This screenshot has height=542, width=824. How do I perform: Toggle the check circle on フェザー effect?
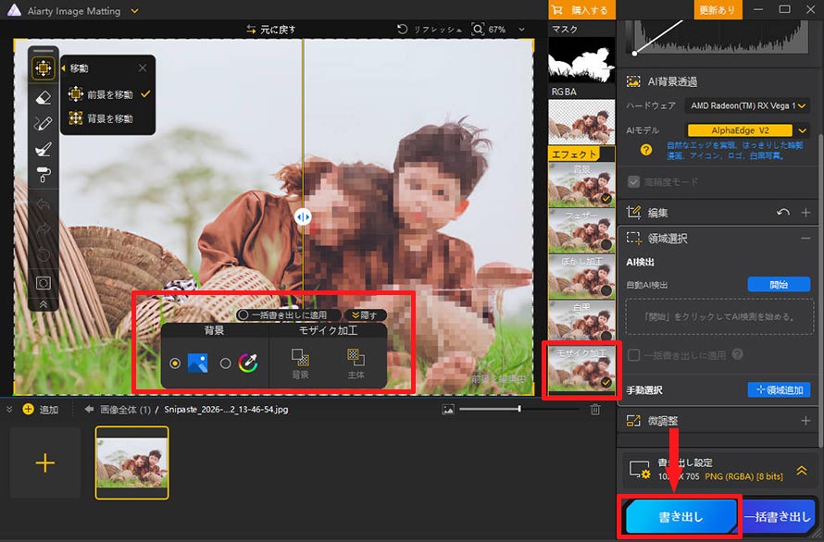(x=606, y=244)
